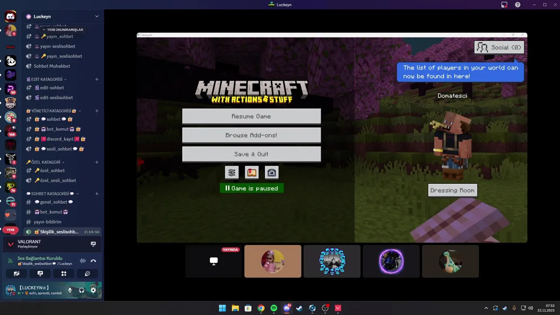560x315 pixels.
Task: Open Google Chrome from taskbar
Action: [261, 308]
